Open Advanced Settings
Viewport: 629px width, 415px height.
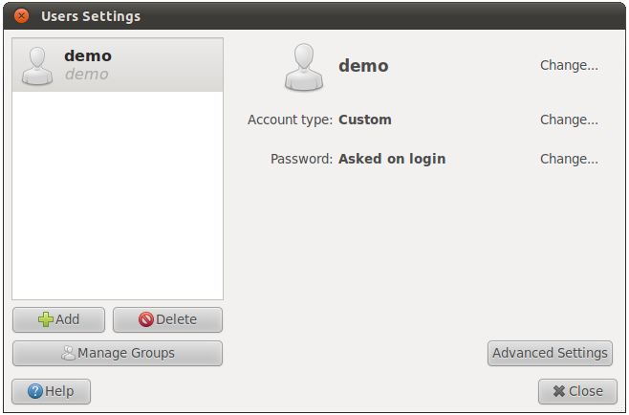[550, 353]
